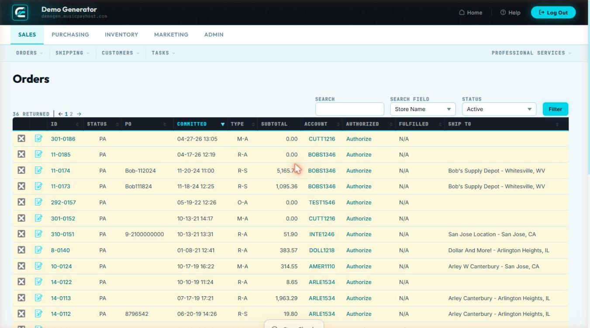Delete order 310-0151 with X icon

[21, 234]
